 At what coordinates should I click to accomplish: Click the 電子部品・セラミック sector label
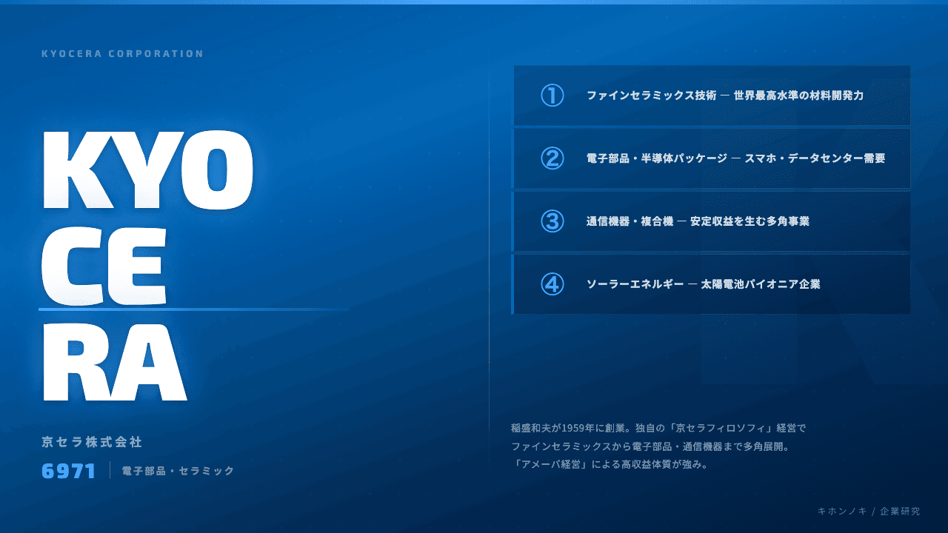coord(178,471)
